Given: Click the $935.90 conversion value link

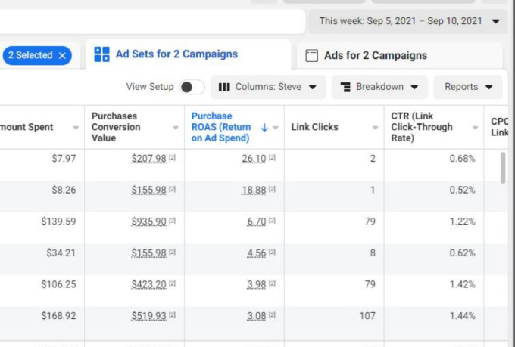Looking at the screenshot, I should click(x=148, y=222).
